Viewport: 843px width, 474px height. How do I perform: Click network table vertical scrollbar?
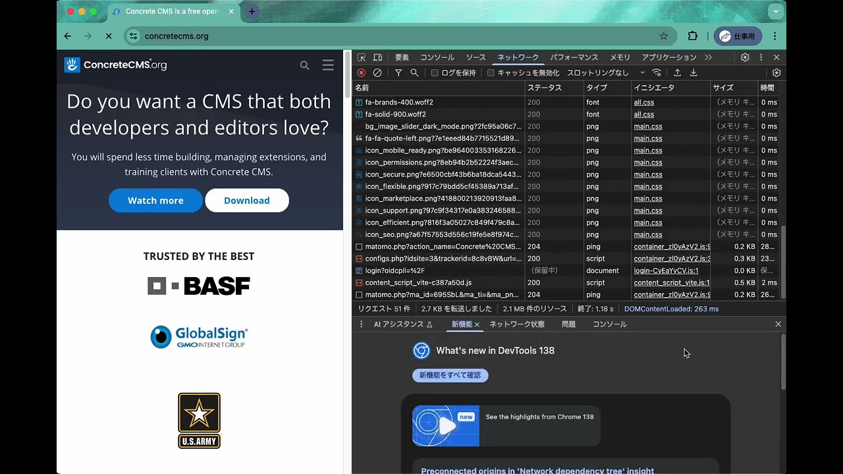tap(783, 262)
